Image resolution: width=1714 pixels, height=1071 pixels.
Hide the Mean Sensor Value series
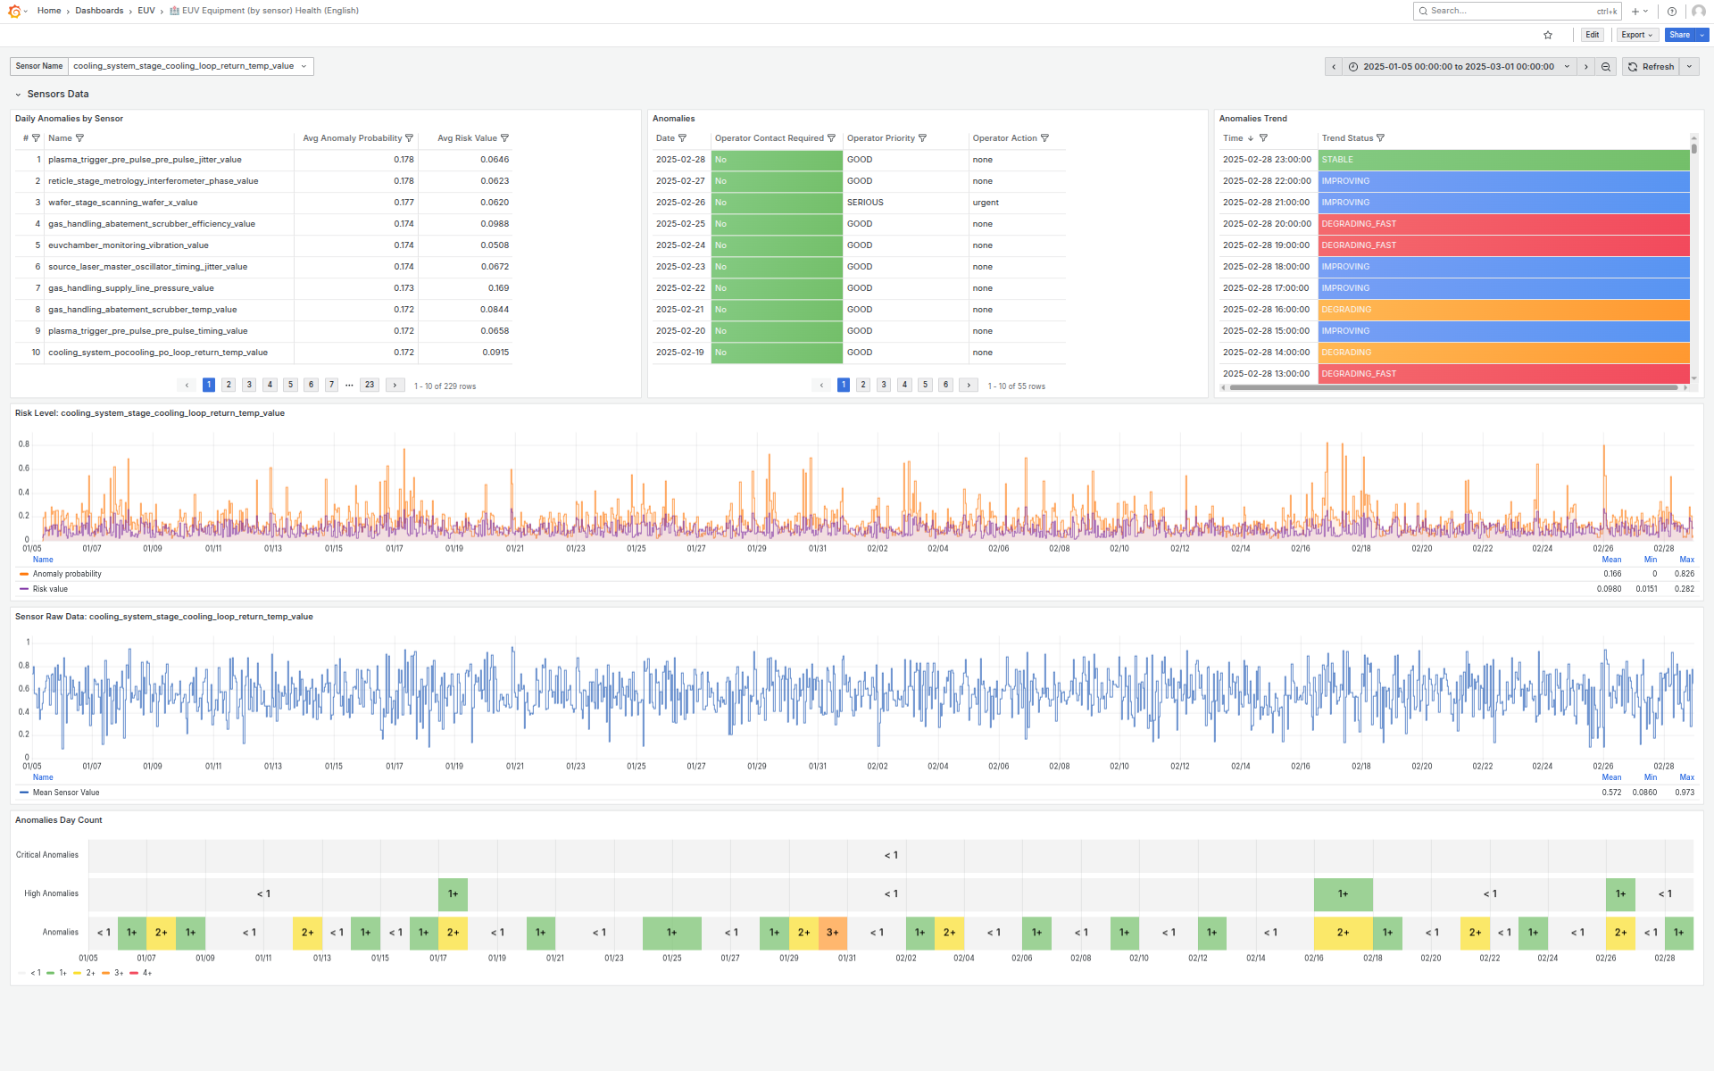coord(67,792)
